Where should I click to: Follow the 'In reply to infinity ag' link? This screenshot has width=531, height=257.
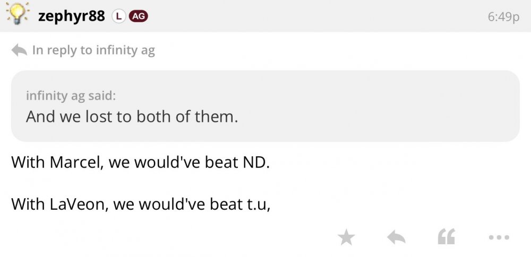pyautogui.click(x=93, y=50)
